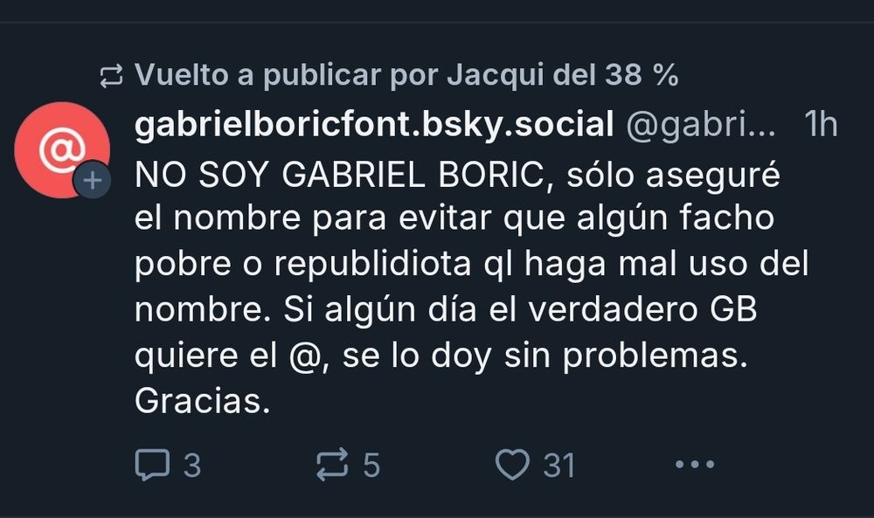This screenshot has height=518, width=874.
Task: Visit Jacqui del 38 % profile
Action: 563,74
